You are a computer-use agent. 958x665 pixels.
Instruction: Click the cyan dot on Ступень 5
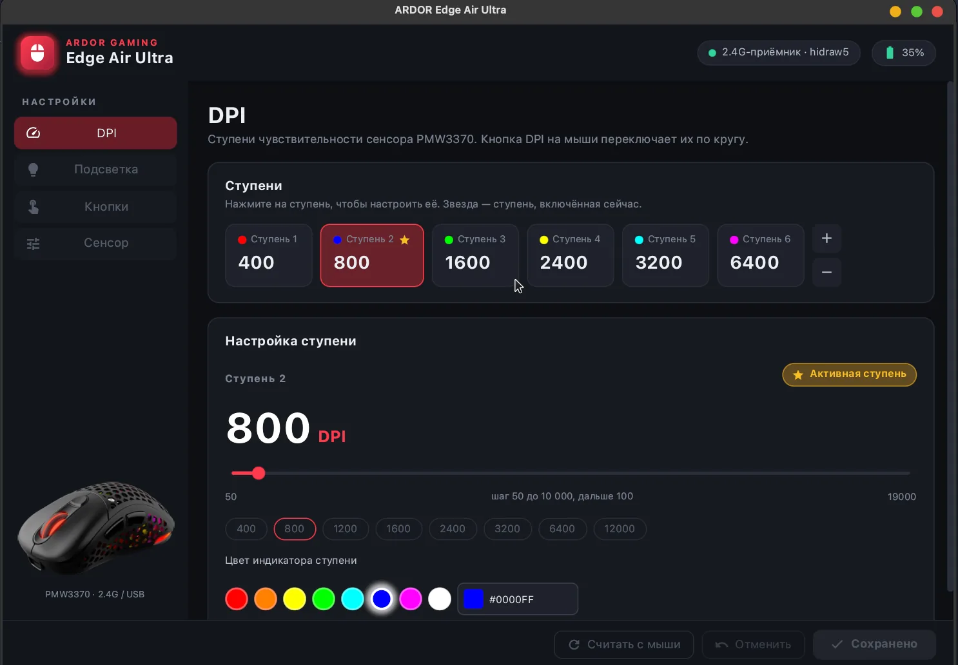pyautogui.click(x=640, y=240)
